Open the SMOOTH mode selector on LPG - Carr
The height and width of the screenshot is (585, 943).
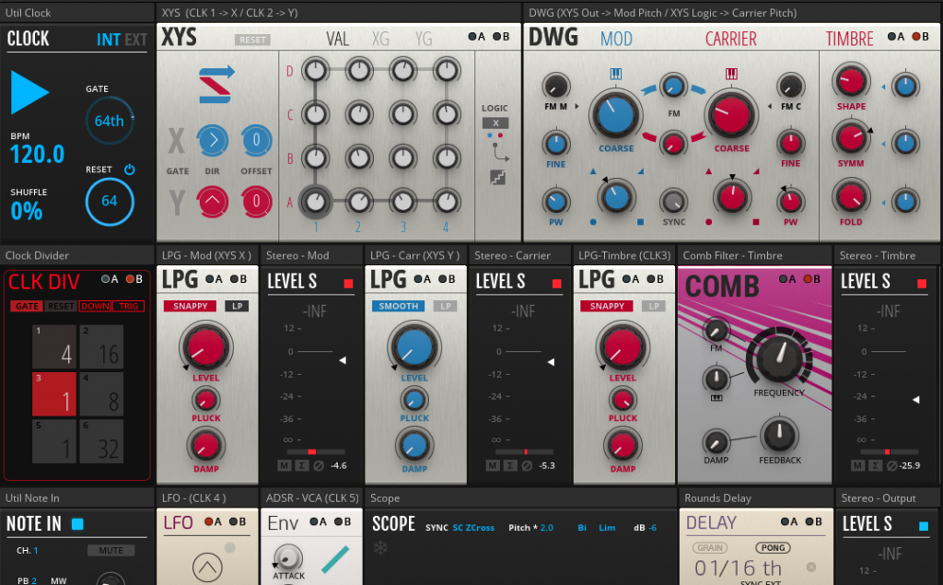pos(399,306)
